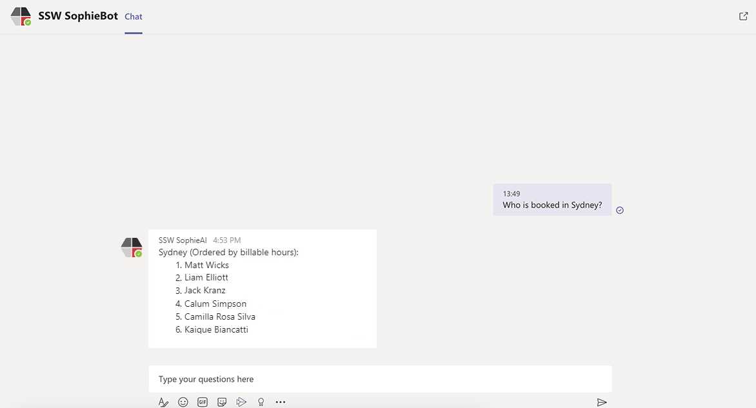This screenshot has height=408, width=756.
Task: Click the SSW SophieAI sender name
Action: (x=183, y=240)
